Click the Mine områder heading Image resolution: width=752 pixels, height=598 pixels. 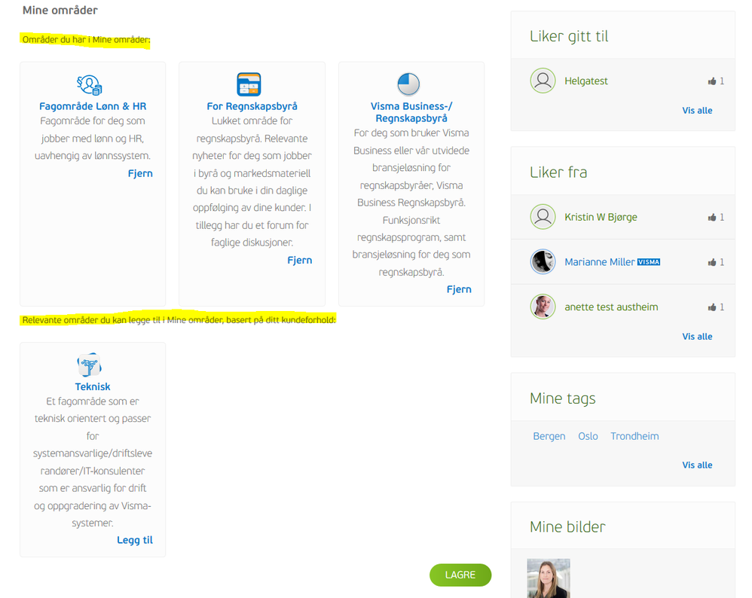pos(60,10)
